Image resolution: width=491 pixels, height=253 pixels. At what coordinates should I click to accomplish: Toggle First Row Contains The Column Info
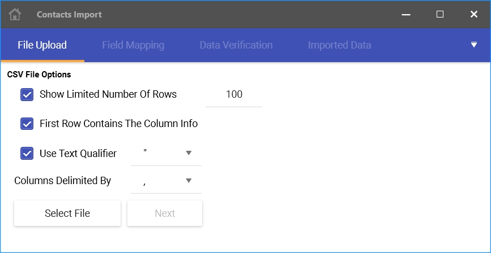click(27, 124)
